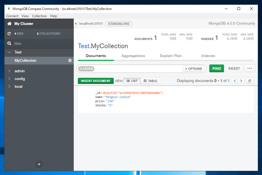This screenshot has width=262, height=175.
Task: Open the three-dots query menu
Action: tap(250, 69)
